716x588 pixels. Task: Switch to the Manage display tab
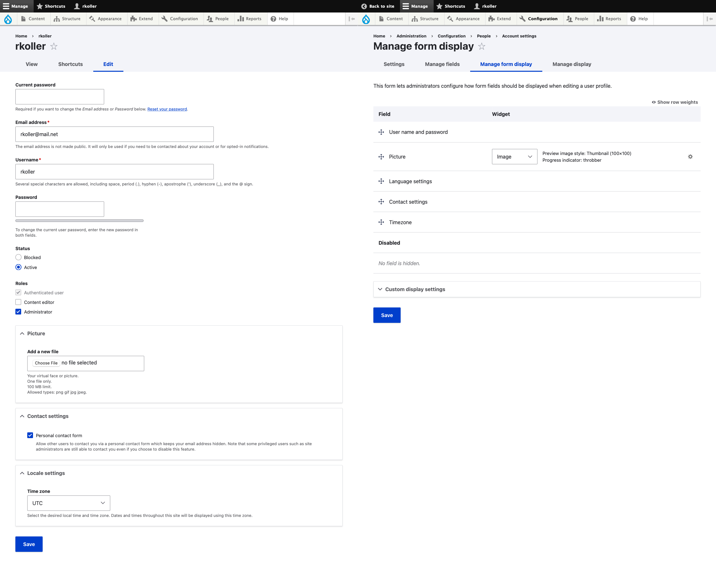(571, 64)
